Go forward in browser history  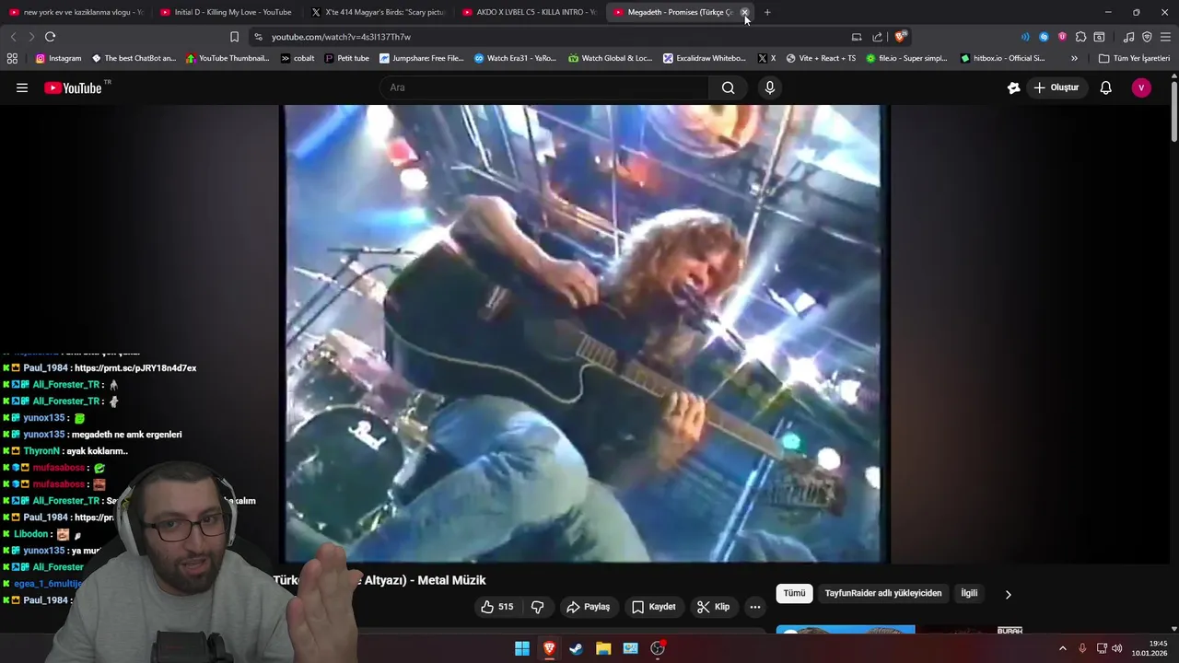pos(30,37)
